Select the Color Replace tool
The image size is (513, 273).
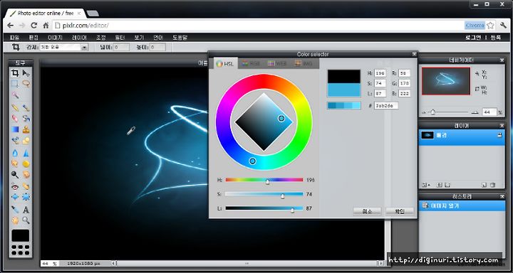tap(15, 141)
